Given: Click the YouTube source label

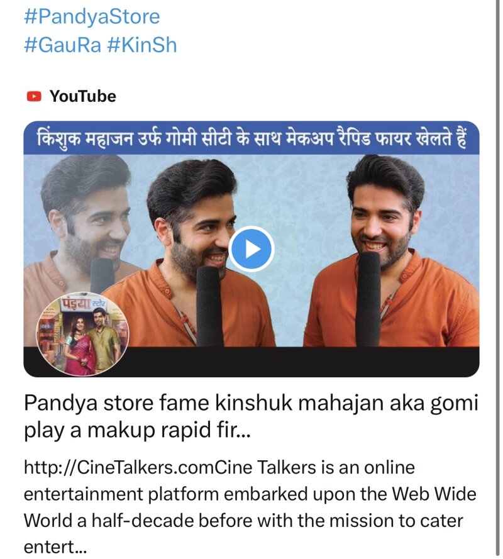Looking at the screenshot, I should (x=83, y=96).
